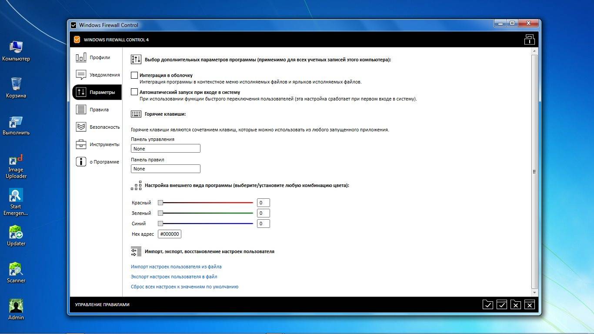This screenshot has width=594, height=334.
Task: Click the Уведомления speech bubble icon
Action: 81,75
